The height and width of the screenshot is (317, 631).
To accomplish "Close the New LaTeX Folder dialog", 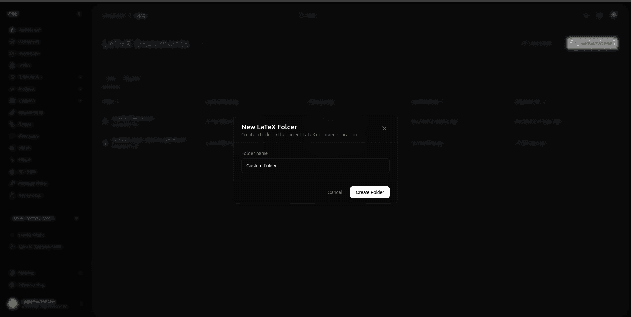I will 384,128.
